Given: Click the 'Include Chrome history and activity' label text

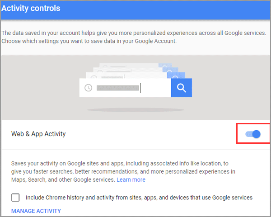Looking at the screenshot, I should pyautogui.click(x=139, y=198).
